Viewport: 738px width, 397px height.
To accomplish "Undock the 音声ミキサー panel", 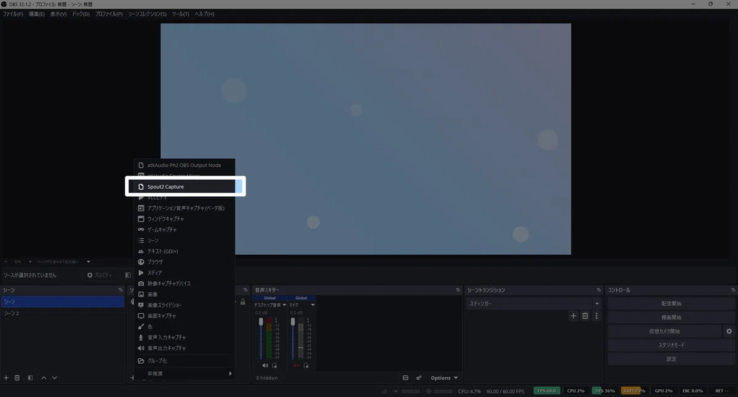I will (458, 290).
